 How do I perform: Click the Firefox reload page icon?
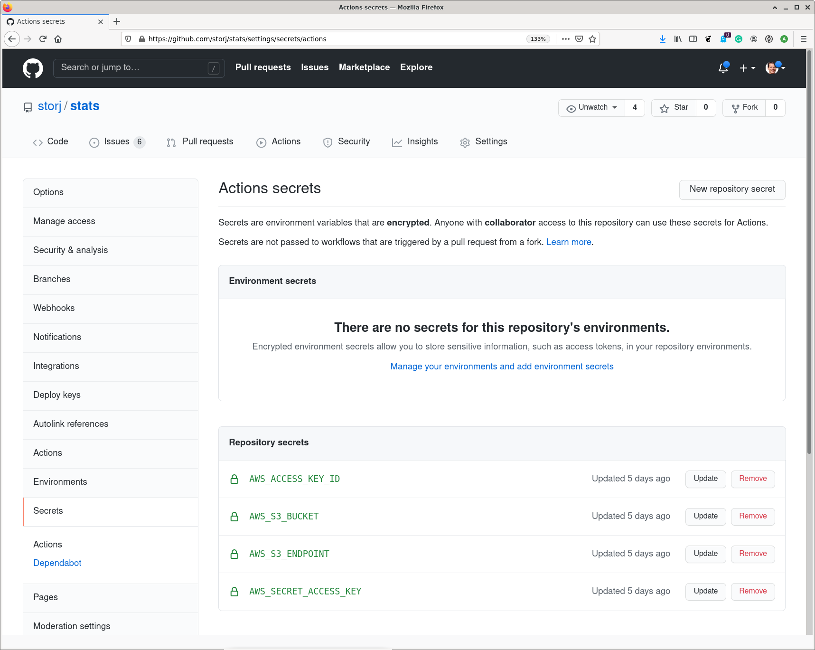43,39
